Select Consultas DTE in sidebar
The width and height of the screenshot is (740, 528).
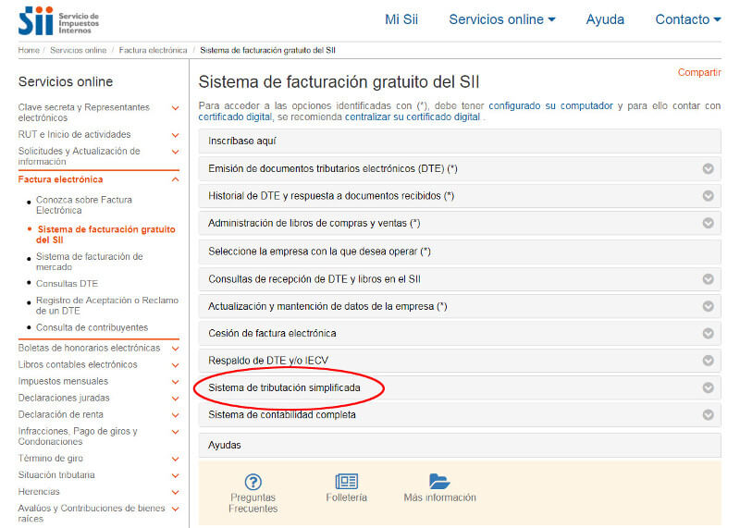click(x=67, y=284)
